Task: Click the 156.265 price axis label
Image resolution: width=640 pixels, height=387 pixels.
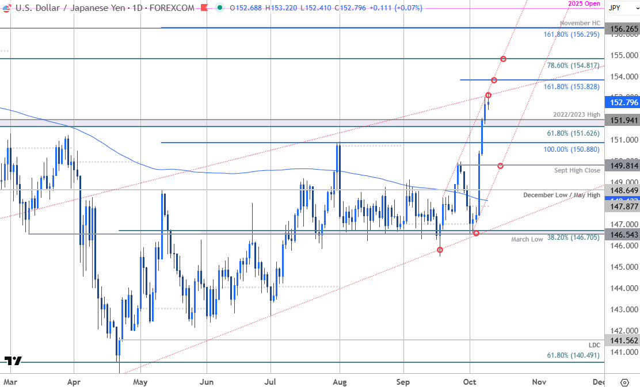Action: [x=622, y=28]
